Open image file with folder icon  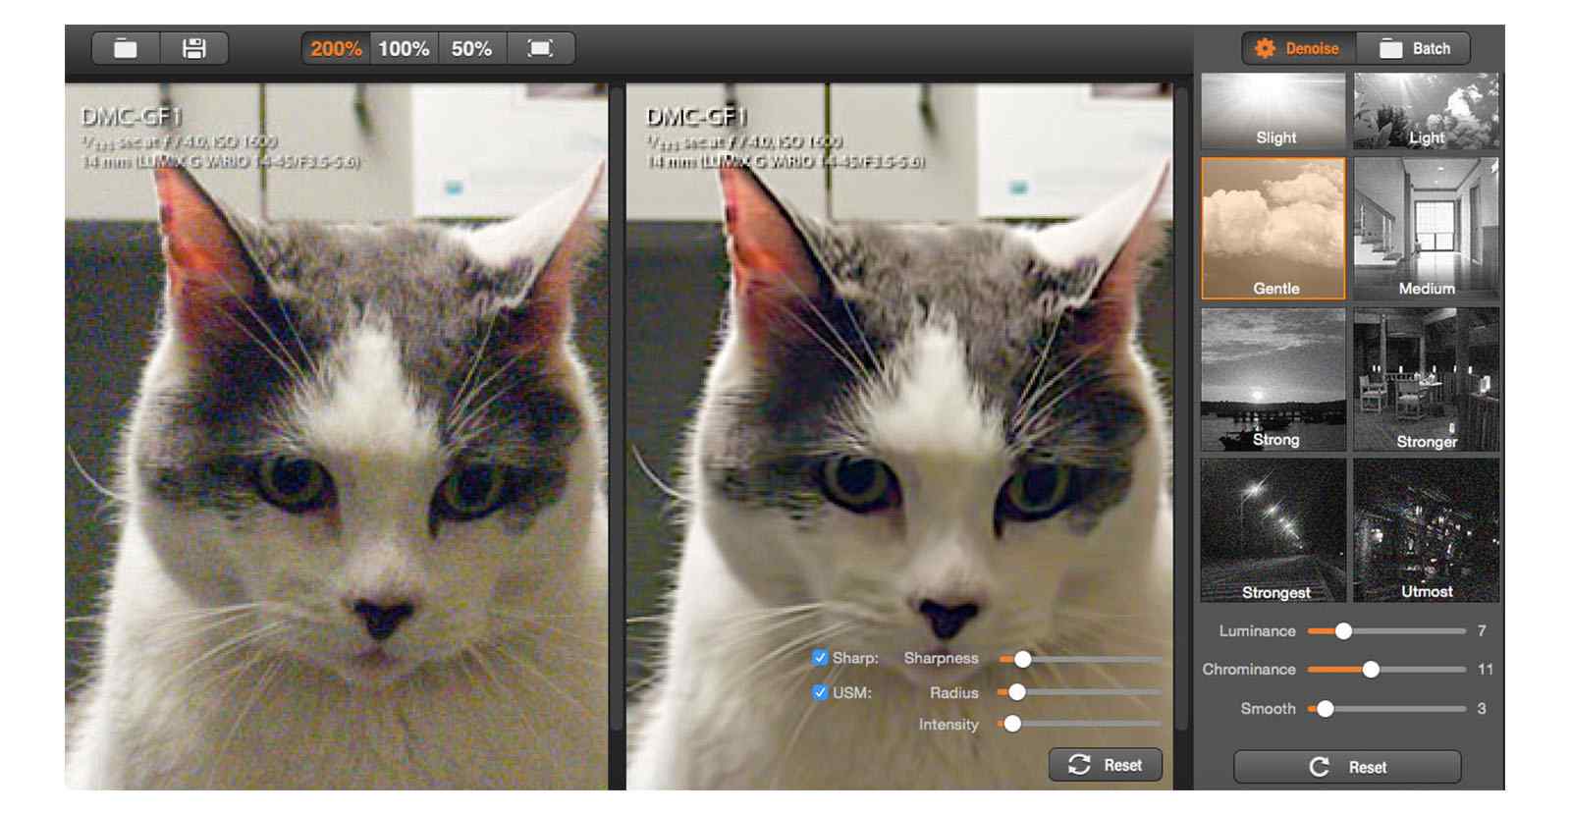[x=126, y=48]
